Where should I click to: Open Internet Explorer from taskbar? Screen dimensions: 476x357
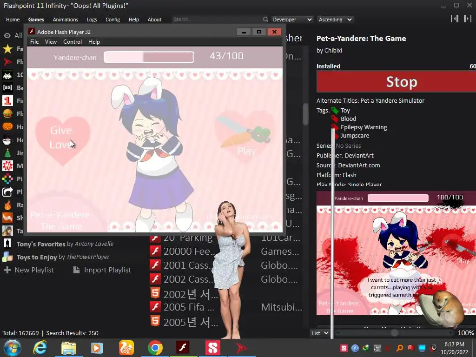[x=40, y=348]
